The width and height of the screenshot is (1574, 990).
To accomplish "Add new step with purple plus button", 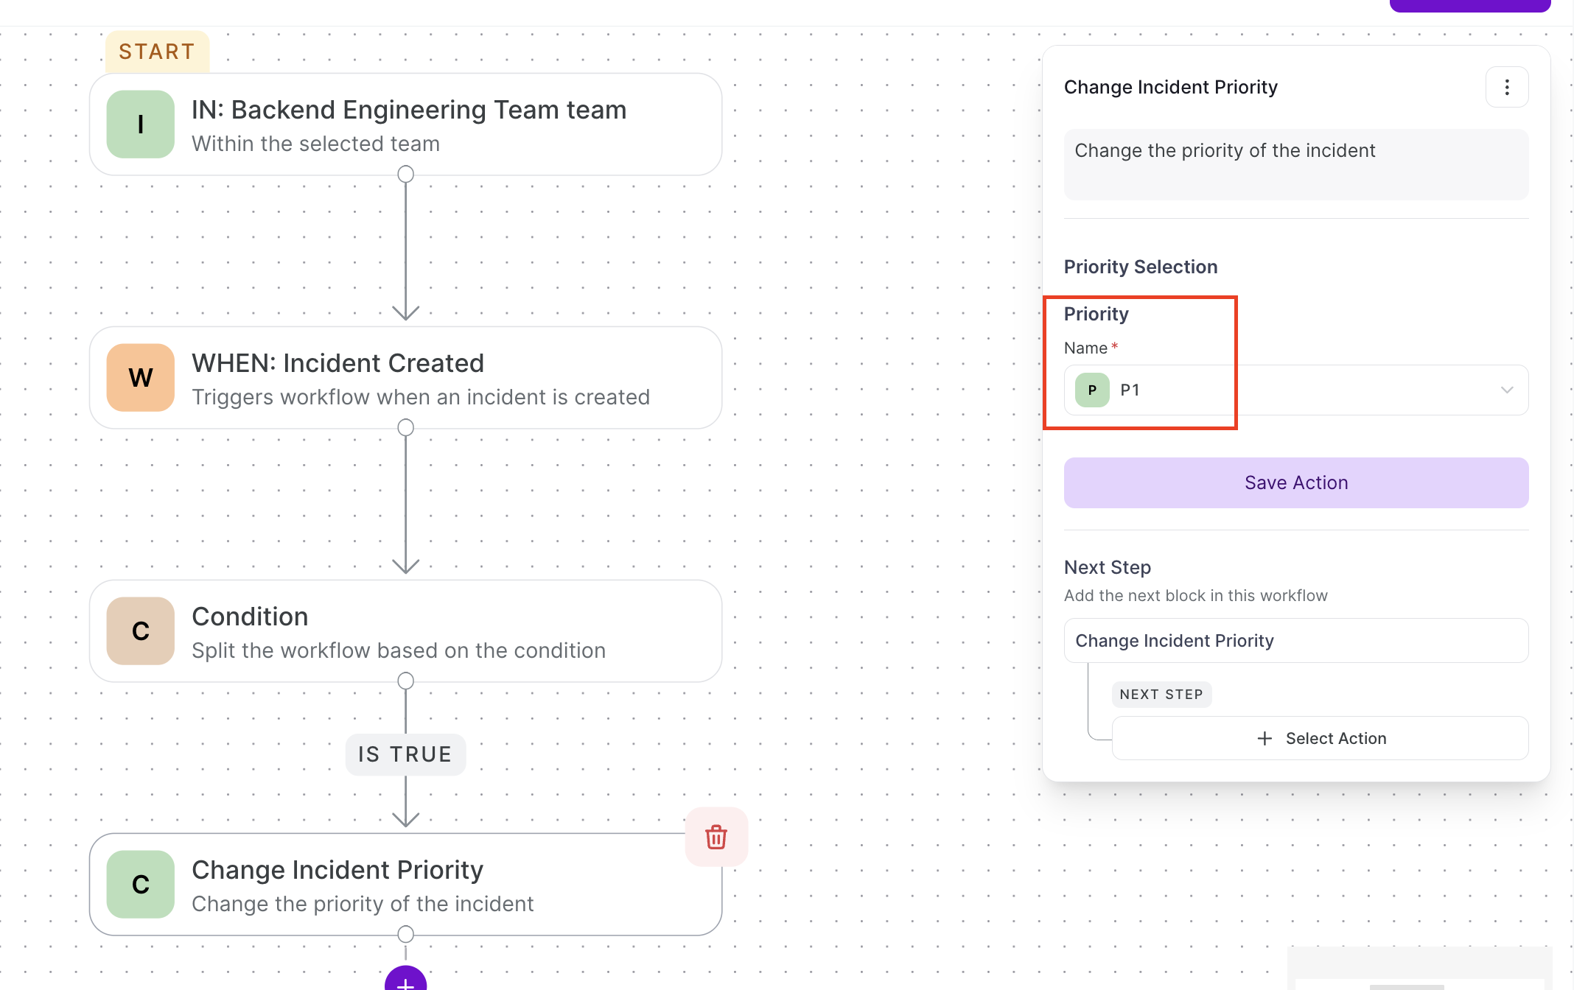I will pos(405,980).
